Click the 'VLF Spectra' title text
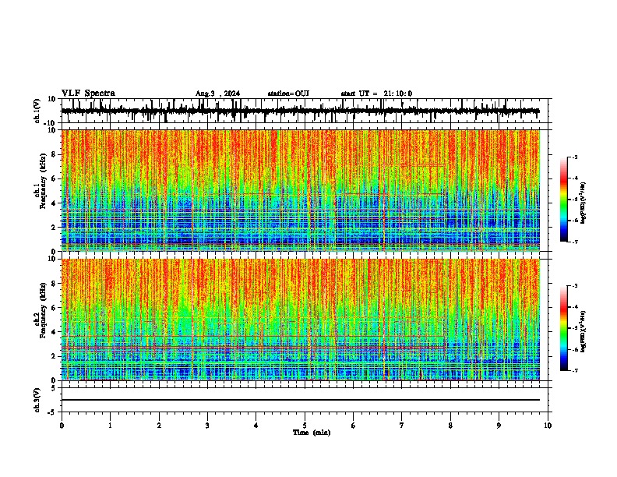 (88, 93)
